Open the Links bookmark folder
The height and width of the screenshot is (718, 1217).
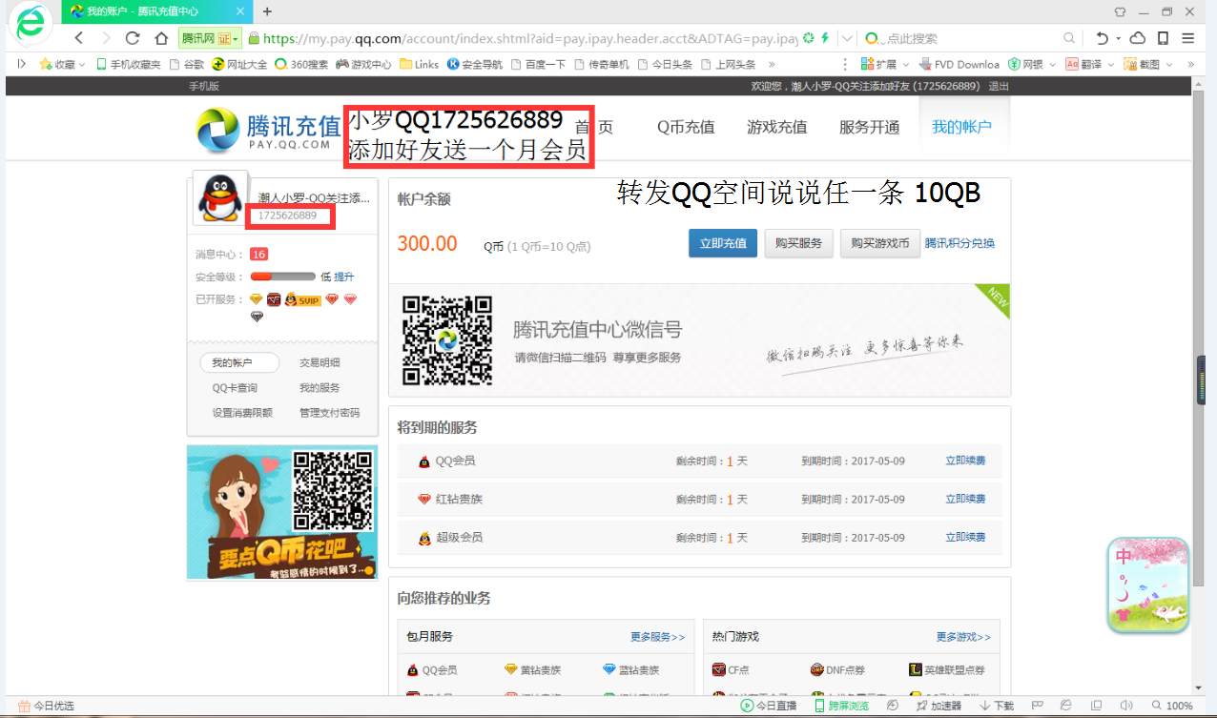coord(420,64)
